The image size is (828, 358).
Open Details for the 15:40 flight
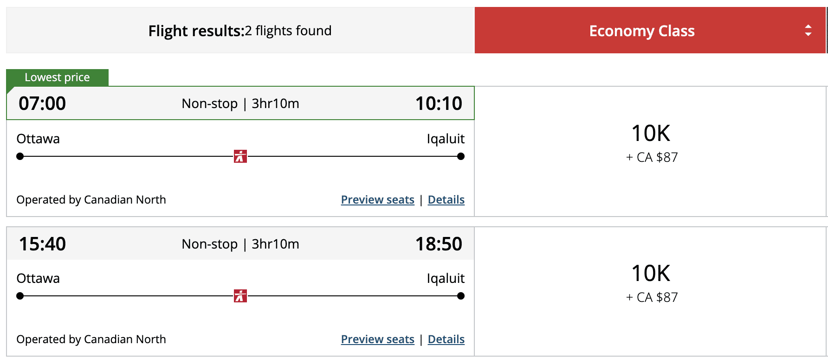coord(446,339)
